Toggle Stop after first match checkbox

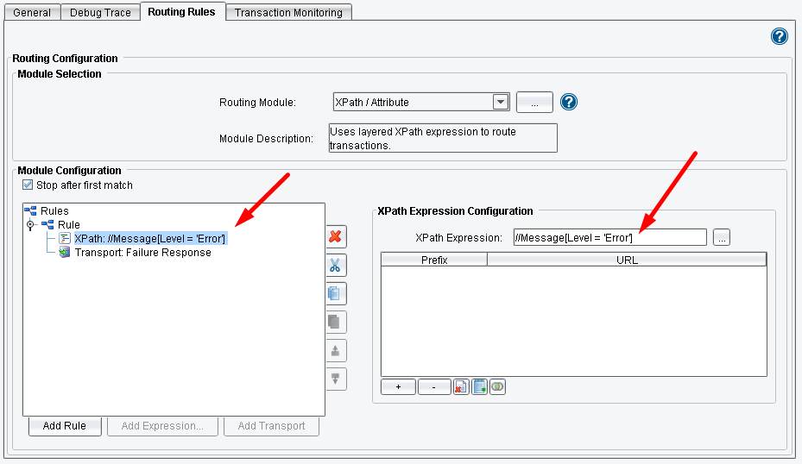(28, 185)
